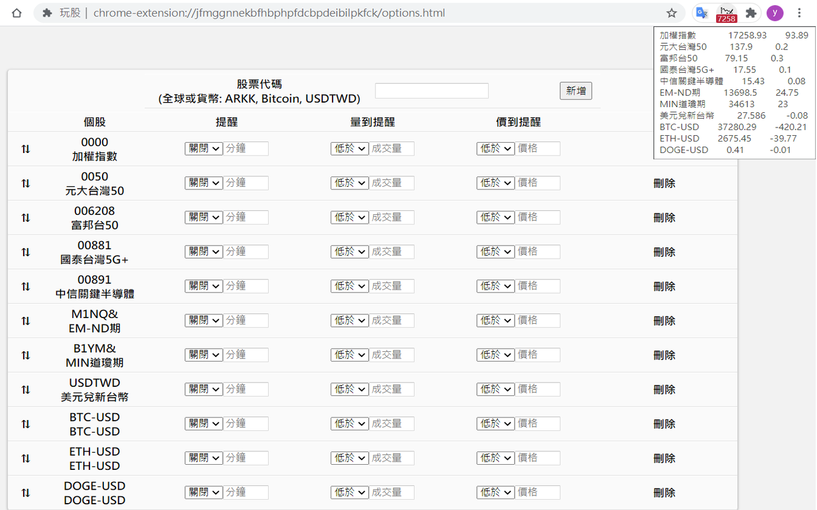
Task: Open the 關閉 alert dropdown for 0050 元大台灣50
Action: [x=204, y=183]
